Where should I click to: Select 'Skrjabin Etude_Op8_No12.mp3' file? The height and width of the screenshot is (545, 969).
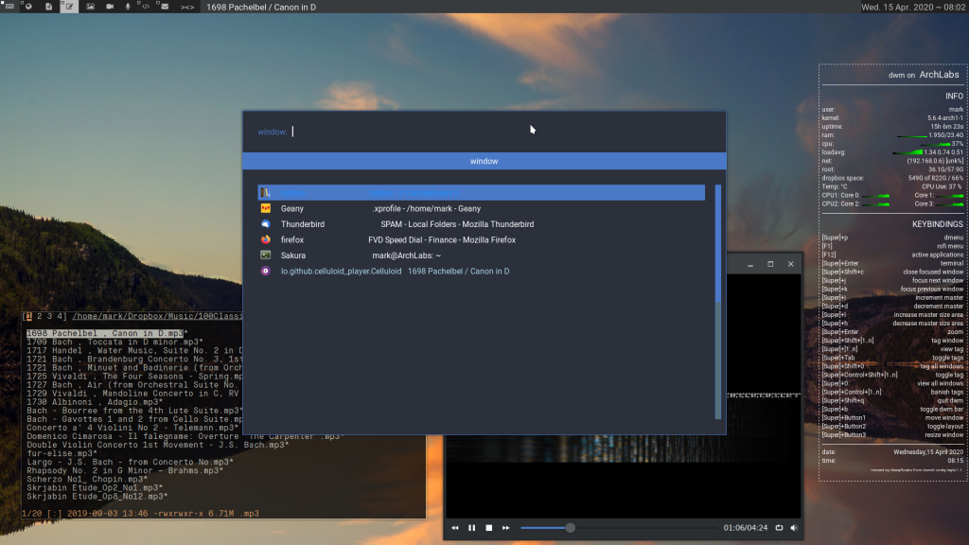pyautogui.click(x=97, y=496)
